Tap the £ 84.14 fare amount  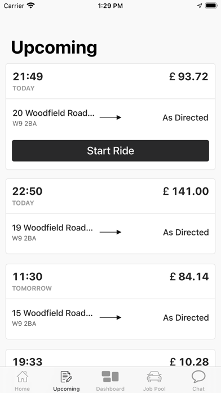[x=189, y=277]
